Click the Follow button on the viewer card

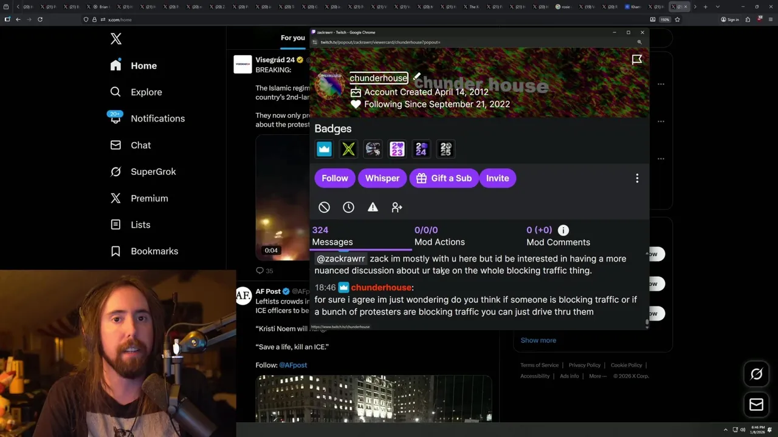click(x=335, y=178)
